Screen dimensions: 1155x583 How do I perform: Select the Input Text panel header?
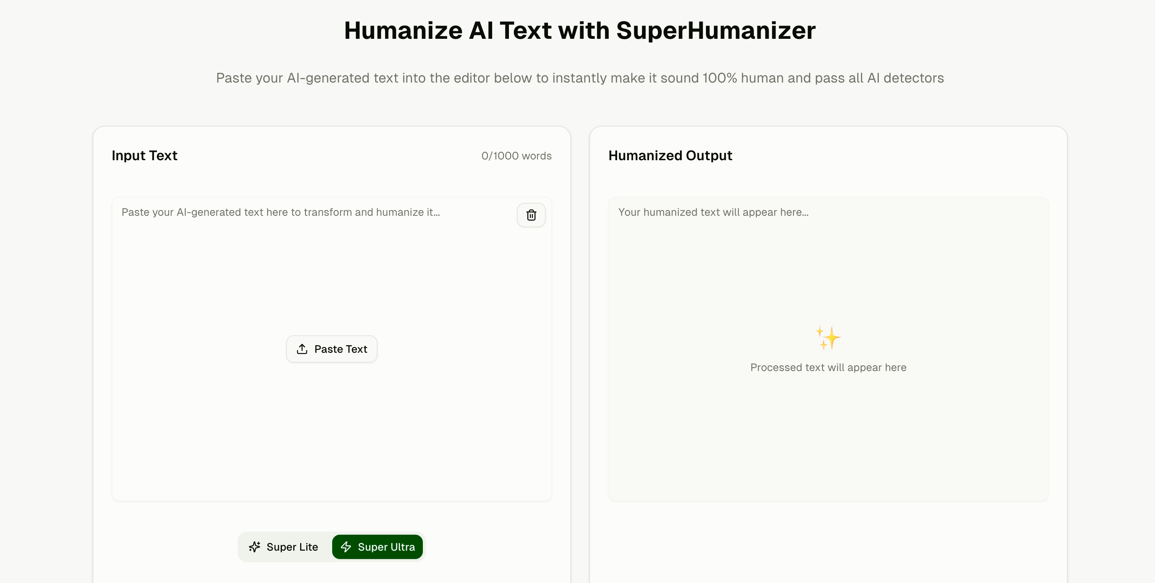144,155
